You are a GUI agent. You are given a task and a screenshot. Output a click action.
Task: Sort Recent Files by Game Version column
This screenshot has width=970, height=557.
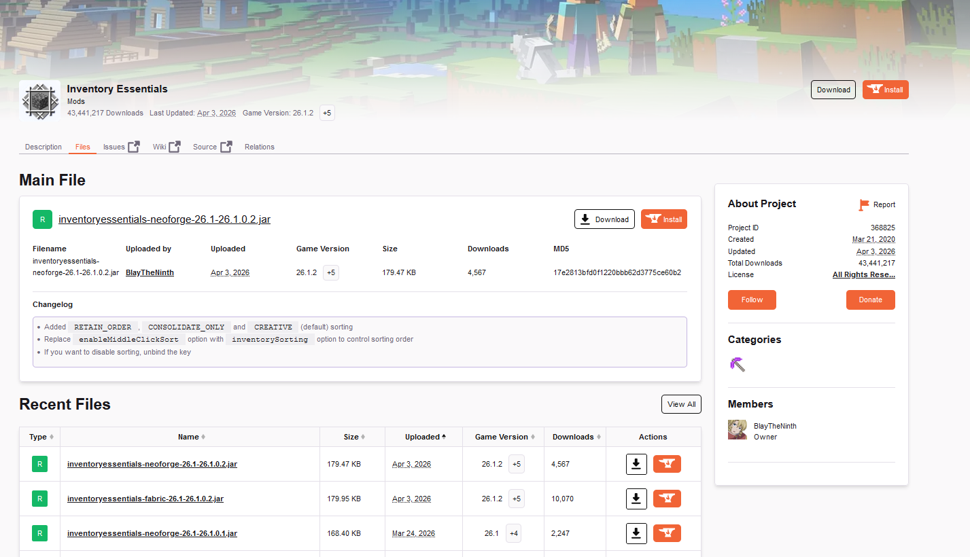click(x=504, y=437)
